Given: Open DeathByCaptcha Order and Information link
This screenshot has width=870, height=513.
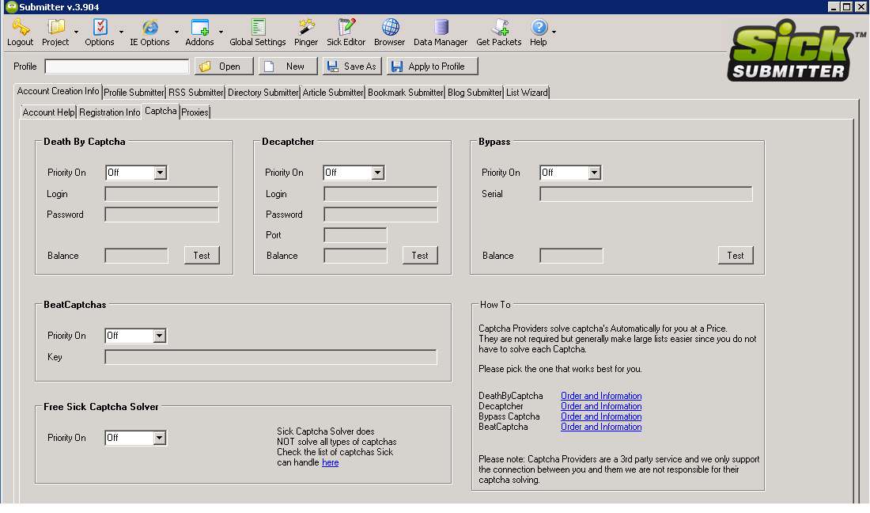Looking at the screenshot, I should [x=601, y=396].
